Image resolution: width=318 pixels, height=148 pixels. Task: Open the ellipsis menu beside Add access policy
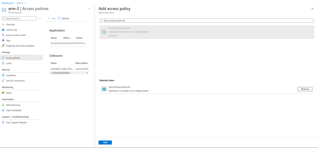click(136, 9)
